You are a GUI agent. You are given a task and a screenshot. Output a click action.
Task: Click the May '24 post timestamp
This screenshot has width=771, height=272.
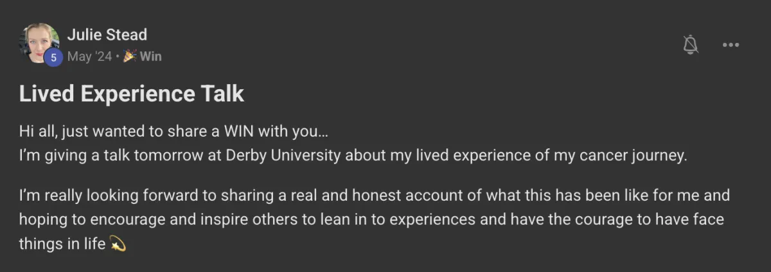pyautogui.click(x=89, y=56)
